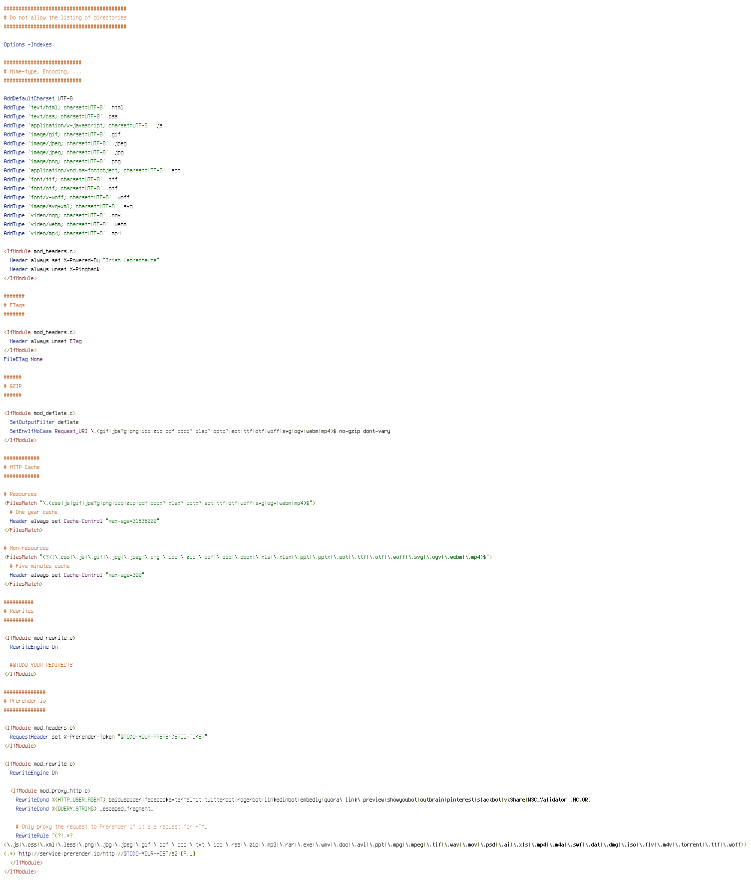Viewport: 751px width, 880px height.
Task: Click the '# HTTP Cache' section comment
Action: pyautogui.click(x=21, y=467)
